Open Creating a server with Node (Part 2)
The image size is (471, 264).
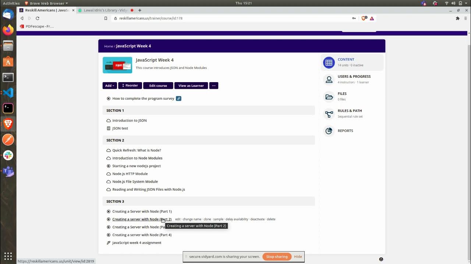[142, 219]
